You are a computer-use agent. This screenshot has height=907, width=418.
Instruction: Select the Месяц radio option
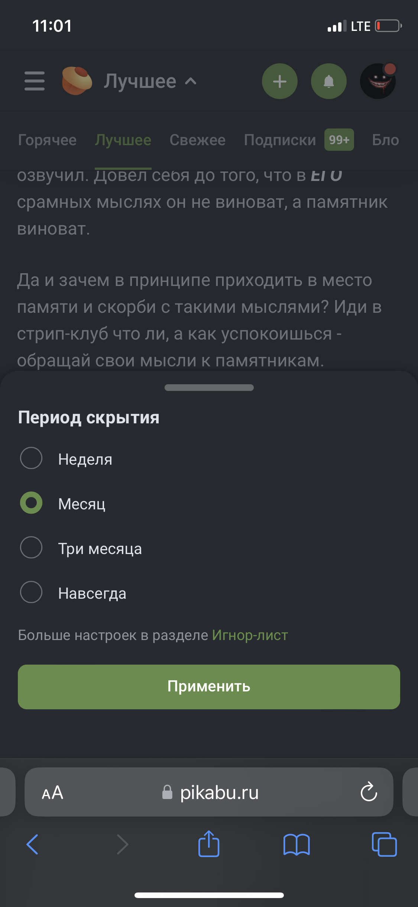tap(31, 503)
